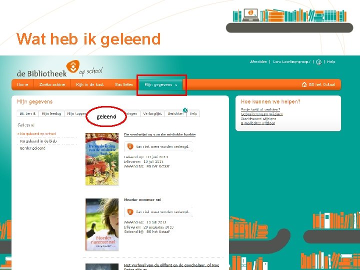
Task: Go to Snuffelen in navigation bar
Action: [x=124, y=84]
